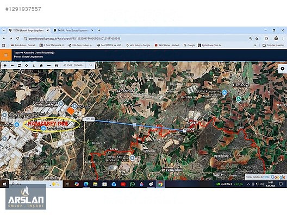Click the Lebanan kuruyemiş place marker
This screenshot has width=287, height=215.
[x=224, y=92]
